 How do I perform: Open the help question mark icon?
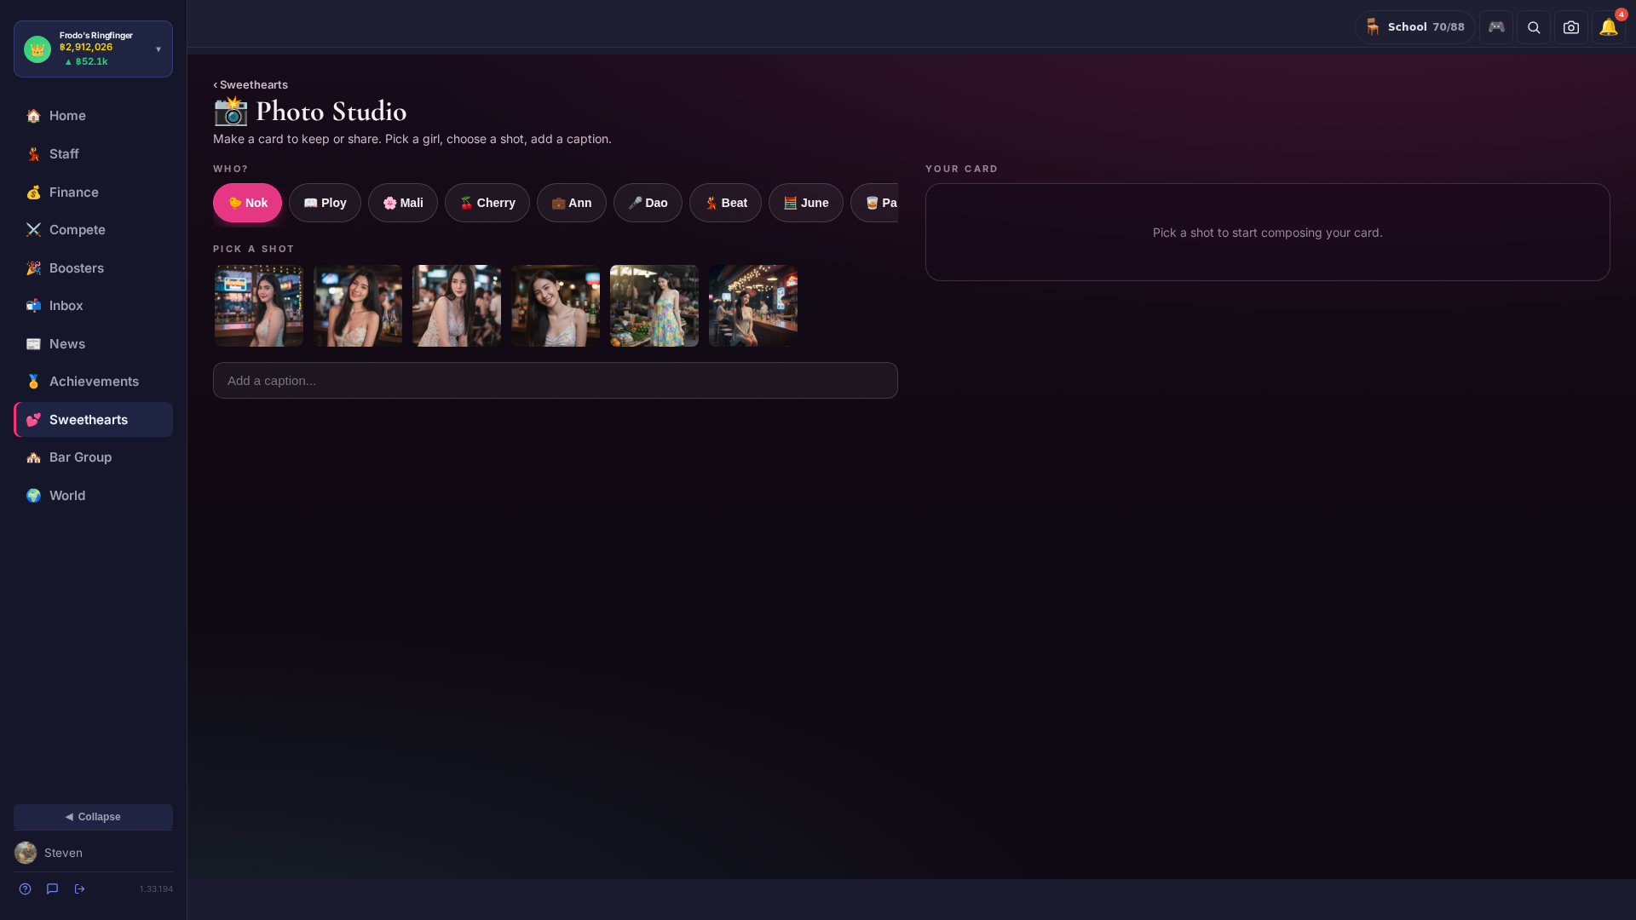pyautogui.click(x=26, y=889)
